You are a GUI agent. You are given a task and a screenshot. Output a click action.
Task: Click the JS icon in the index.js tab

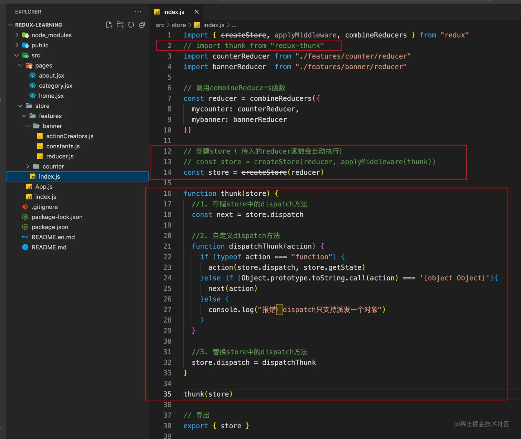pos(157,12)
